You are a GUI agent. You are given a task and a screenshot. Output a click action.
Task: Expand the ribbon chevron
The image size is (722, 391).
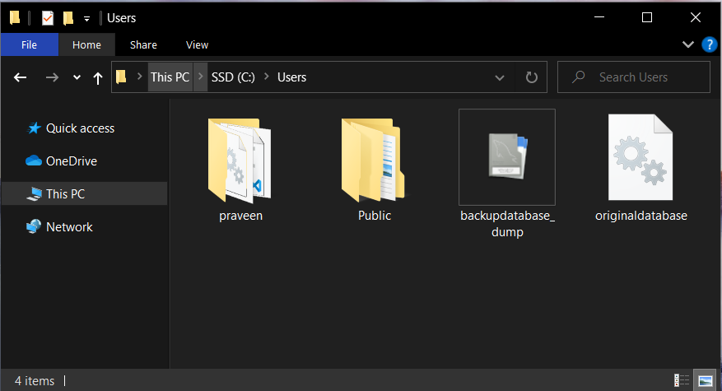tap(688, 44)
